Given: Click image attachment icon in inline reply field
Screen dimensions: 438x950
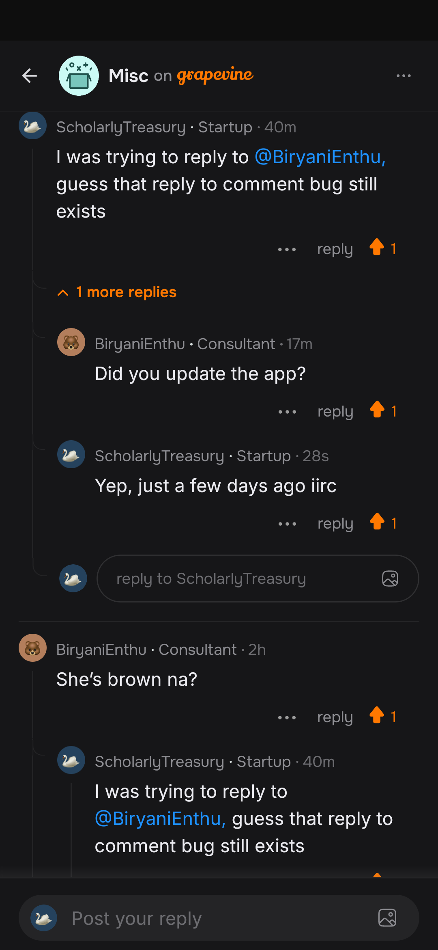Looking at the screenshot, I should point(391,579).
